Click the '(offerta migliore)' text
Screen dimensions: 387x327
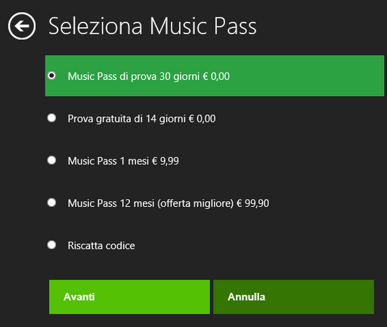click(x=196, y=203)
